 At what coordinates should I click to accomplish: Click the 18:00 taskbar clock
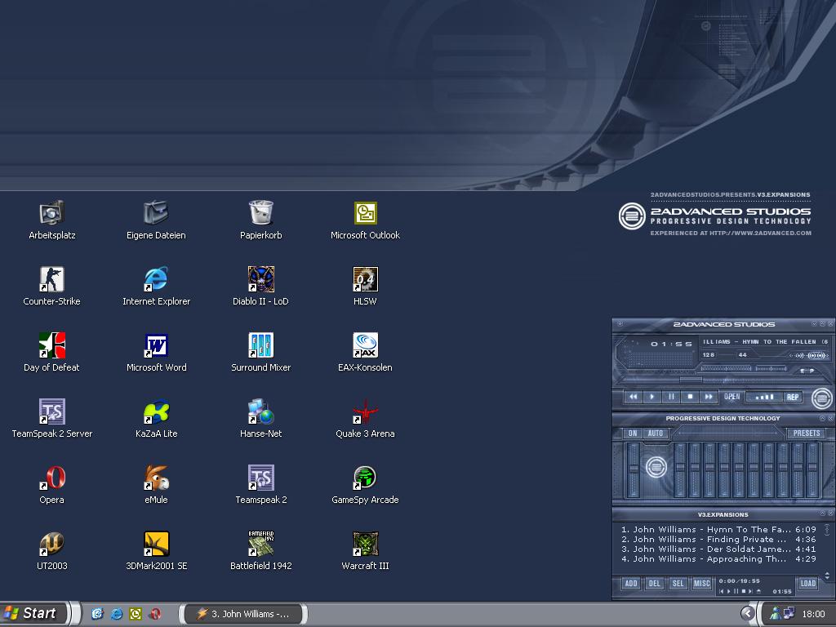click(x=813, y=614)
